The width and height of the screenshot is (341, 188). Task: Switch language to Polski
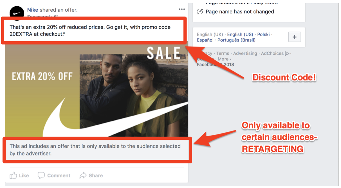coord(263,34)
